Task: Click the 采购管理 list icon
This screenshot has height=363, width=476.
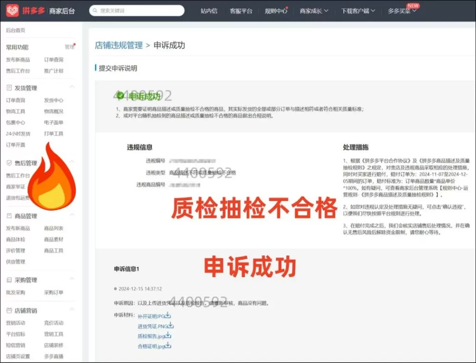Action: coord(9,280)
